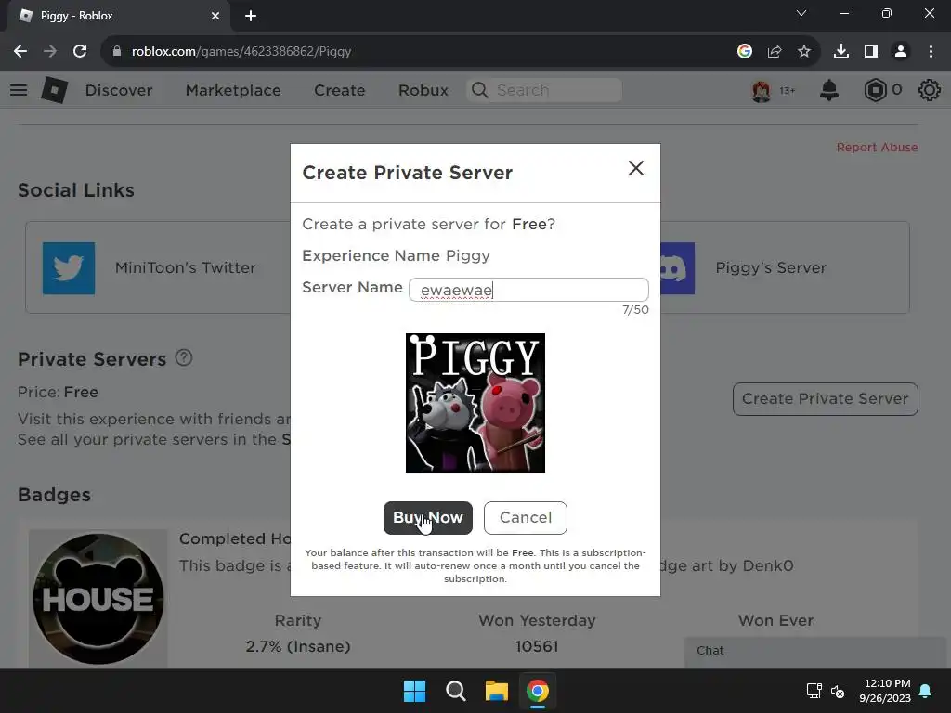Click the search magnifier icon in Roblox navbar
Screen dimensions: 951x713
(480, 90)
